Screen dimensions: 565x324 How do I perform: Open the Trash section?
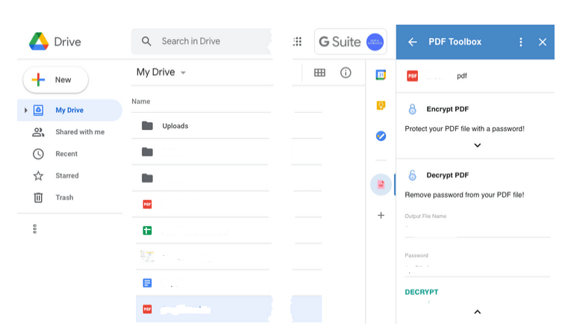click(64, 198)
